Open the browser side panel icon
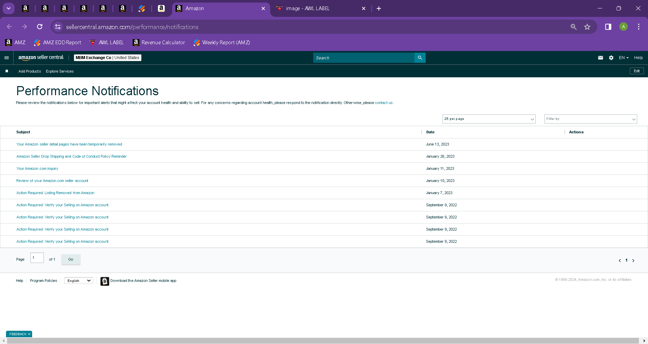Viewport: 648px width, 344px height. (x=608, y=27)
